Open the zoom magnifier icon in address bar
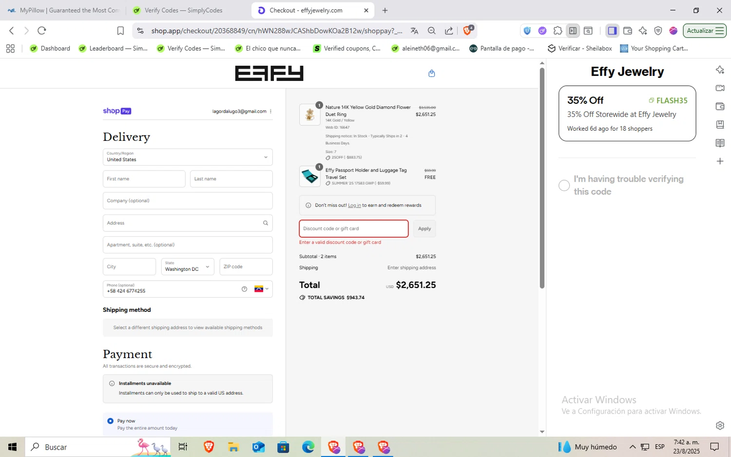The height and width of the screenshot is (457, 731). point(432,31)
